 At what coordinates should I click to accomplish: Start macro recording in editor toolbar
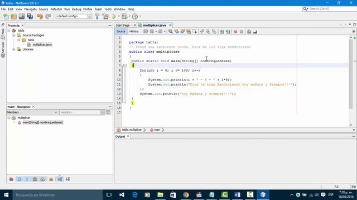pos(235,32)
